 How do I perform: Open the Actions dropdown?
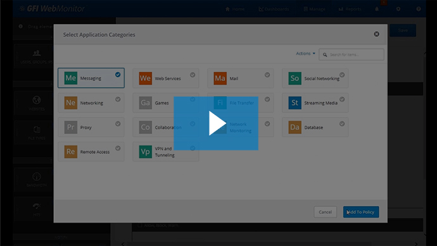305,53
